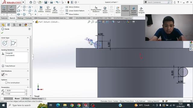193x108 pixels.
Task: Apply the Fix relation
Action: (x=3, y=74)
